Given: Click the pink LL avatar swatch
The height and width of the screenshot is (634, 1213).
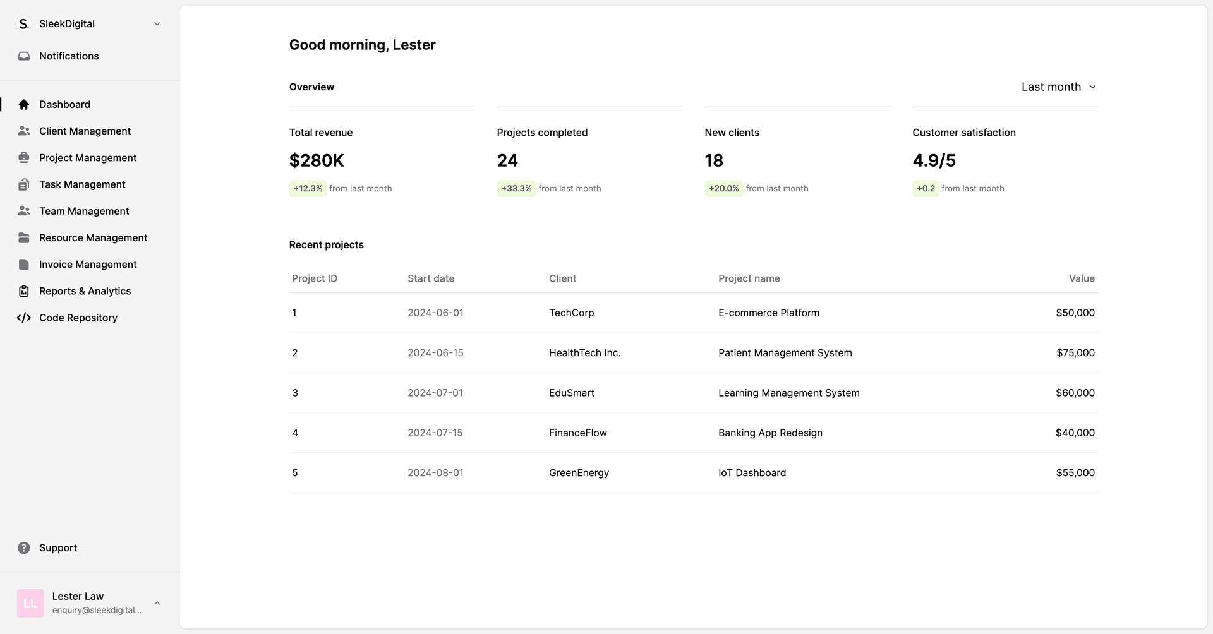Looking at the screenshot, I should pyautogui.click(x=30, y=603).
